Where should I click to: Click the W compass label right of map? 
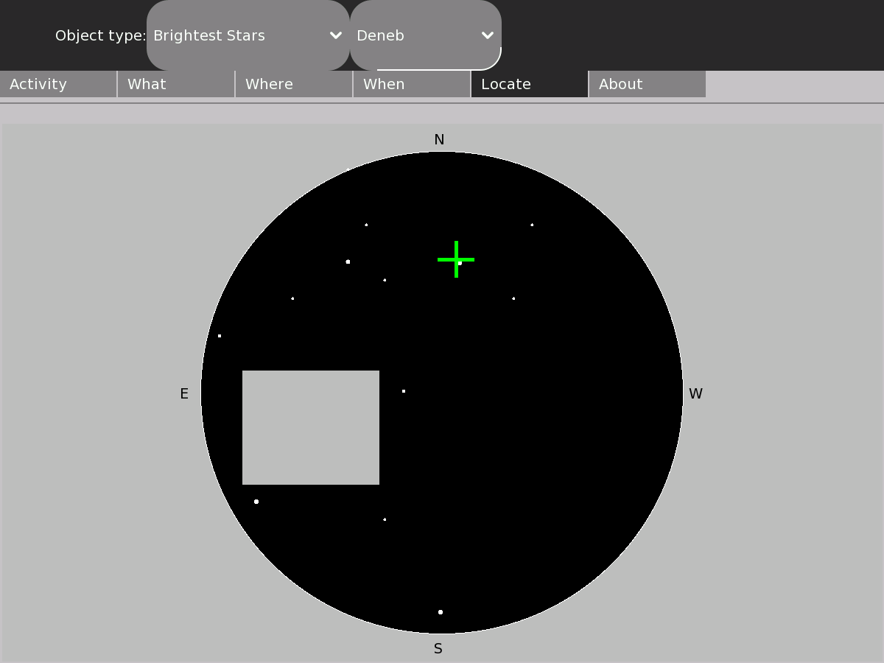pyautogui.click(x=695, y=394)
